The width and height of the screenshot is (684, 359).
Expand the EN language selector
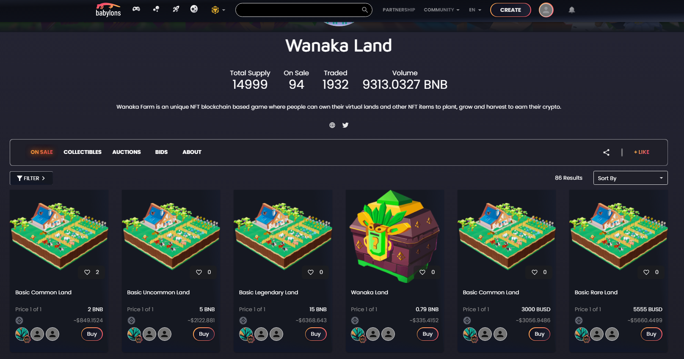point(475,10)
